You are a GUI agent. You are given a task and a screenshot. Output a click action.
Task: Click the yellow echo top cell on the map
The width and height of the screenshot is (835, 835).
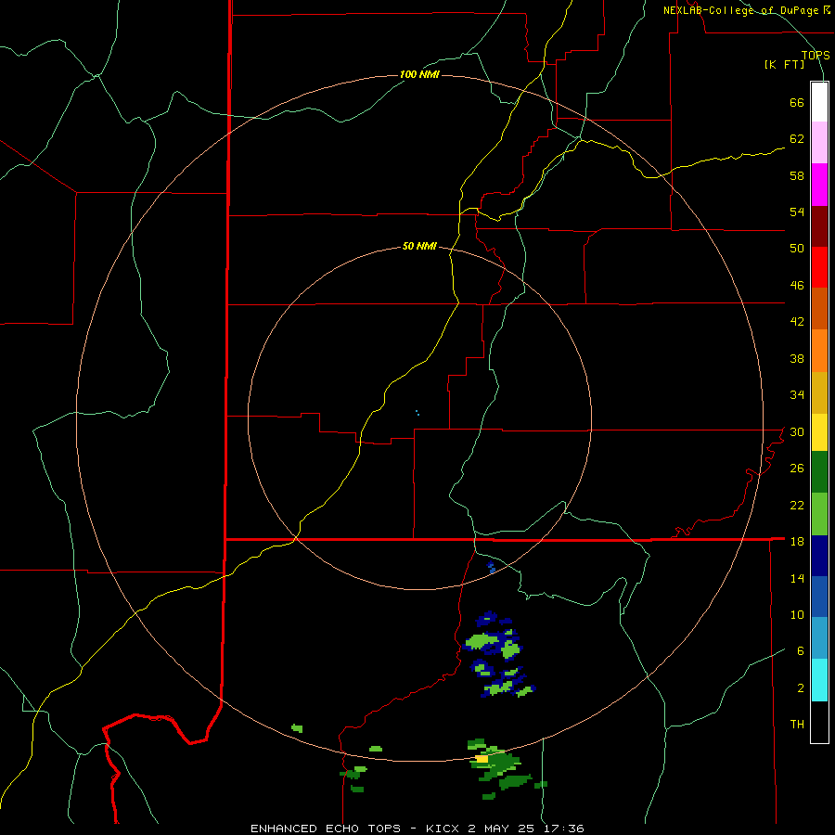482,758
